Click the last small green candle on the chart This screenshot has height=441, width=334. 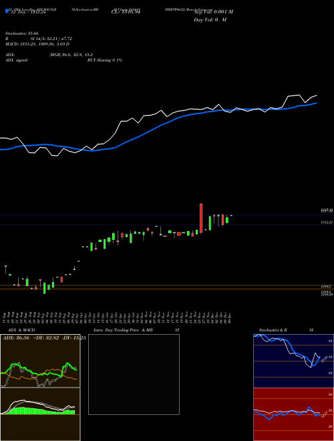(231, 215)
